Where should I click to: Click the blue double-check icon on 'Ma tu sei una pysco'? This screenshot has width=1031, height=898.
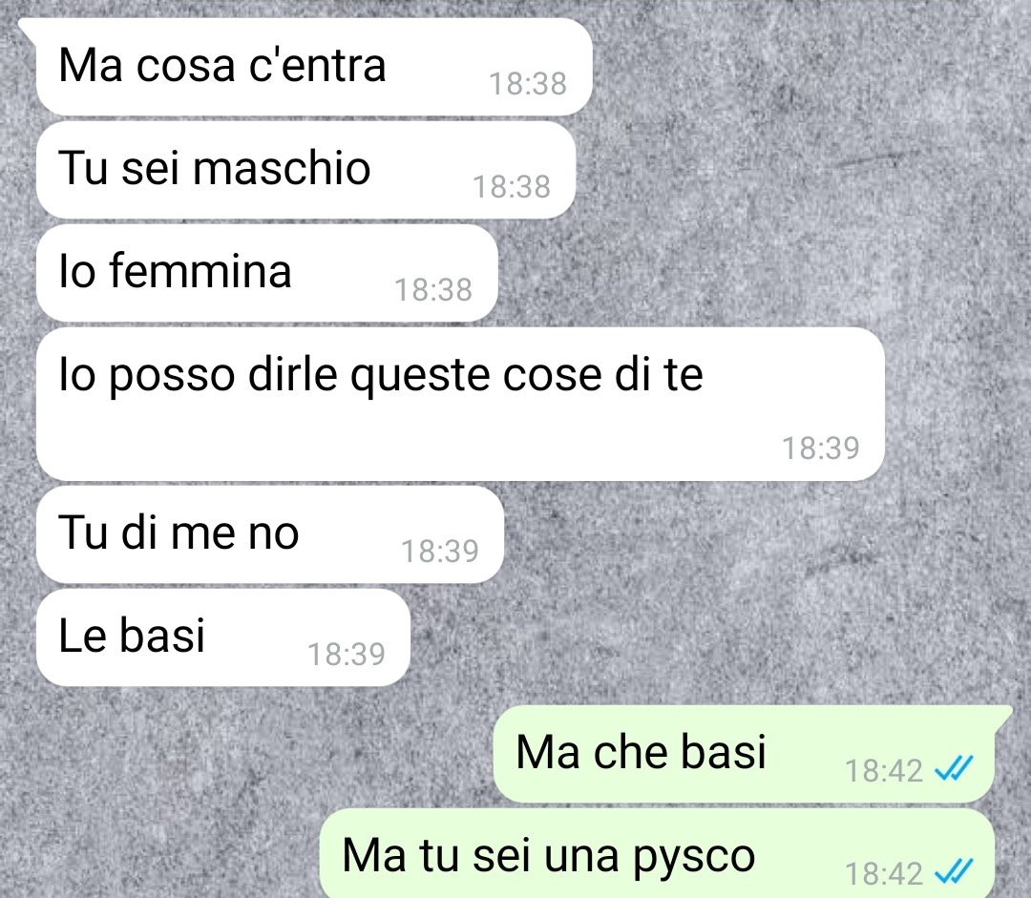point(953,871)
